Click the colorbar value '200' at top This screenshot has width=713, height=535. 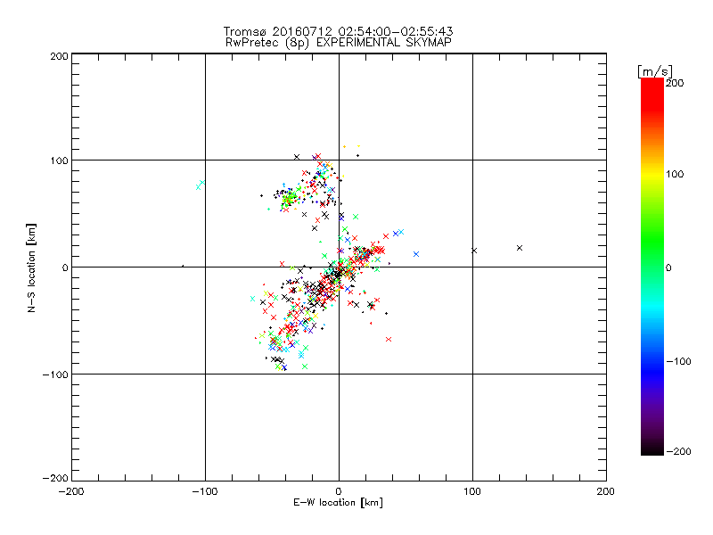675,83
